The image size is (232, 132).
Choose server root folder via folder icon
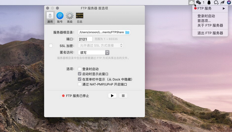[x=127, y=32]
